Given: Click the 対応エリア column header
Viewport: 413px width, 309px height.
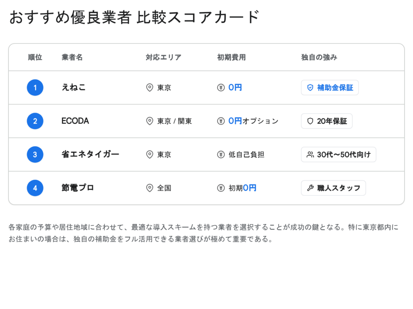Looking at the screenshot, I should pyautogui.click(x=163, y=58).
